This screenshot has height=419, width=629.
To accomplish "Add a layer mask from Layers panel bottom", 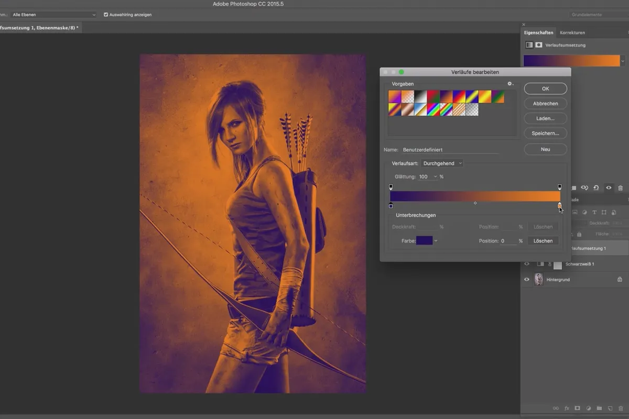I will (577, 408).
